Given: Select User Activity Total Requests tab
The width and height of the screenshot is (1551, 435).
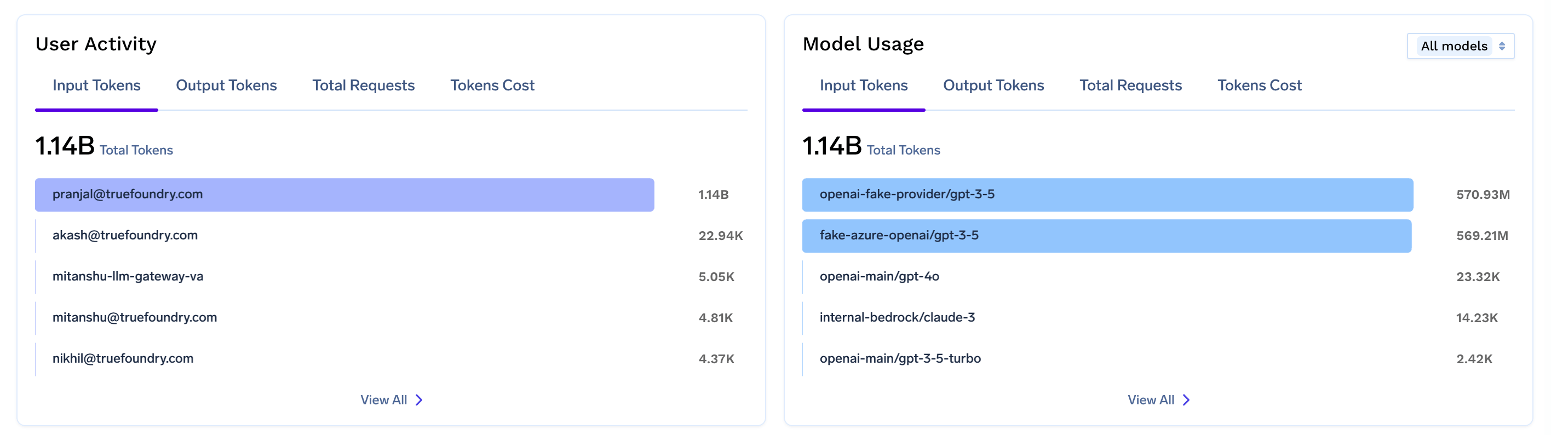Looking at the screenshot, I should tap(363, 85).
